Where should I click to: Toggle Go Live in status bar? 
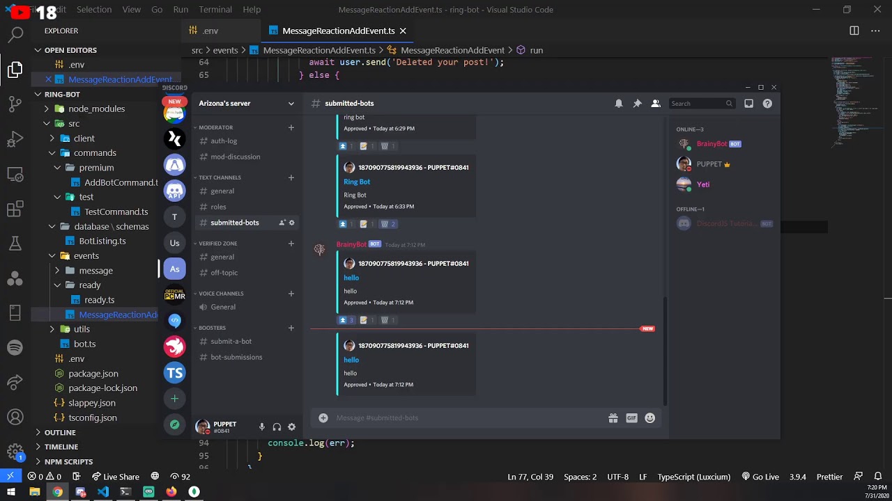(760, 477)
